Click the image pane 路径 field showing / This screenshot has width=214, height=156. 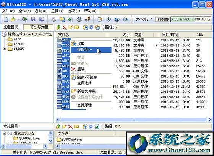click(163, 27)
